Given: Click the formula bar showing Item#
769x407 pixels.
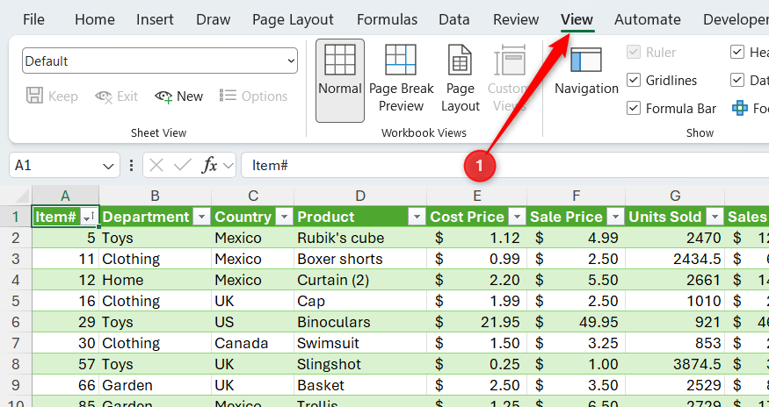Looking at the screenshot, I should [x=505, y=166].
